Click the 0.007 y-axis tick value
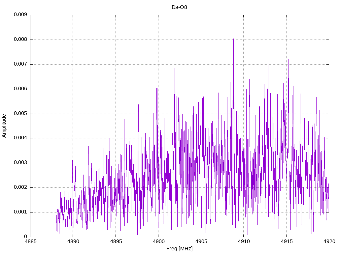The width and height of the screenshot is (338, 253). 20,64
